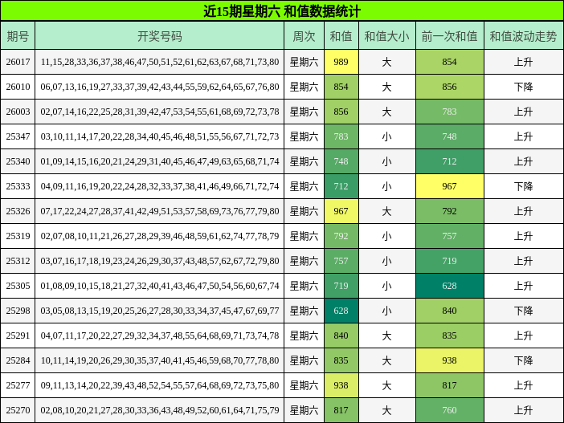Image resolution: width=564 pixels, height=423 pixels.
Task: Click 下降 trend in row 25298
Action: 523,311
